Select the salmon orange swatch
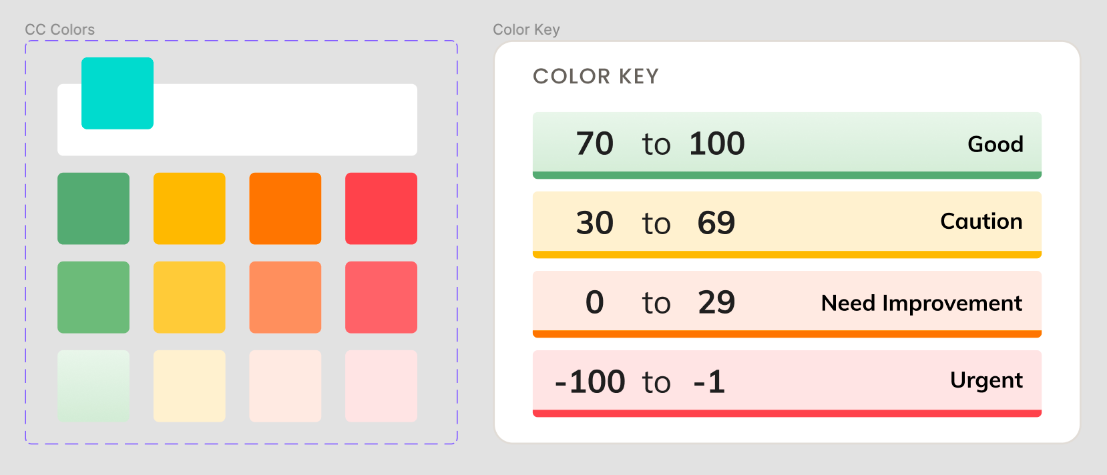This screenshot has width=1107, height=475. tap(285, 298)
